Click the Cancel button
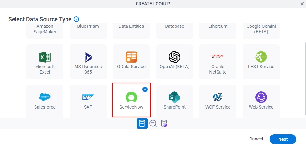Screen dimensions: 306x145 click(x=256, y=139)
